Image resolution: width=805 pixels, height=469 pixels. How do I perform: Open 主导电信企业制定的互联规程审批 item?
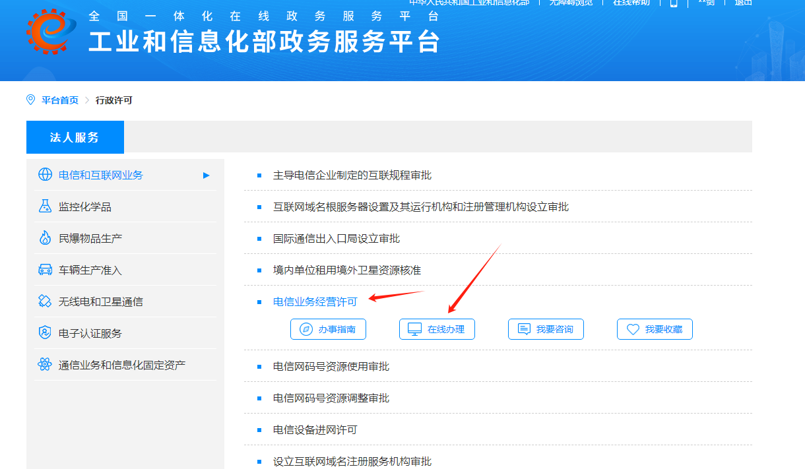(x=352, y=175)
